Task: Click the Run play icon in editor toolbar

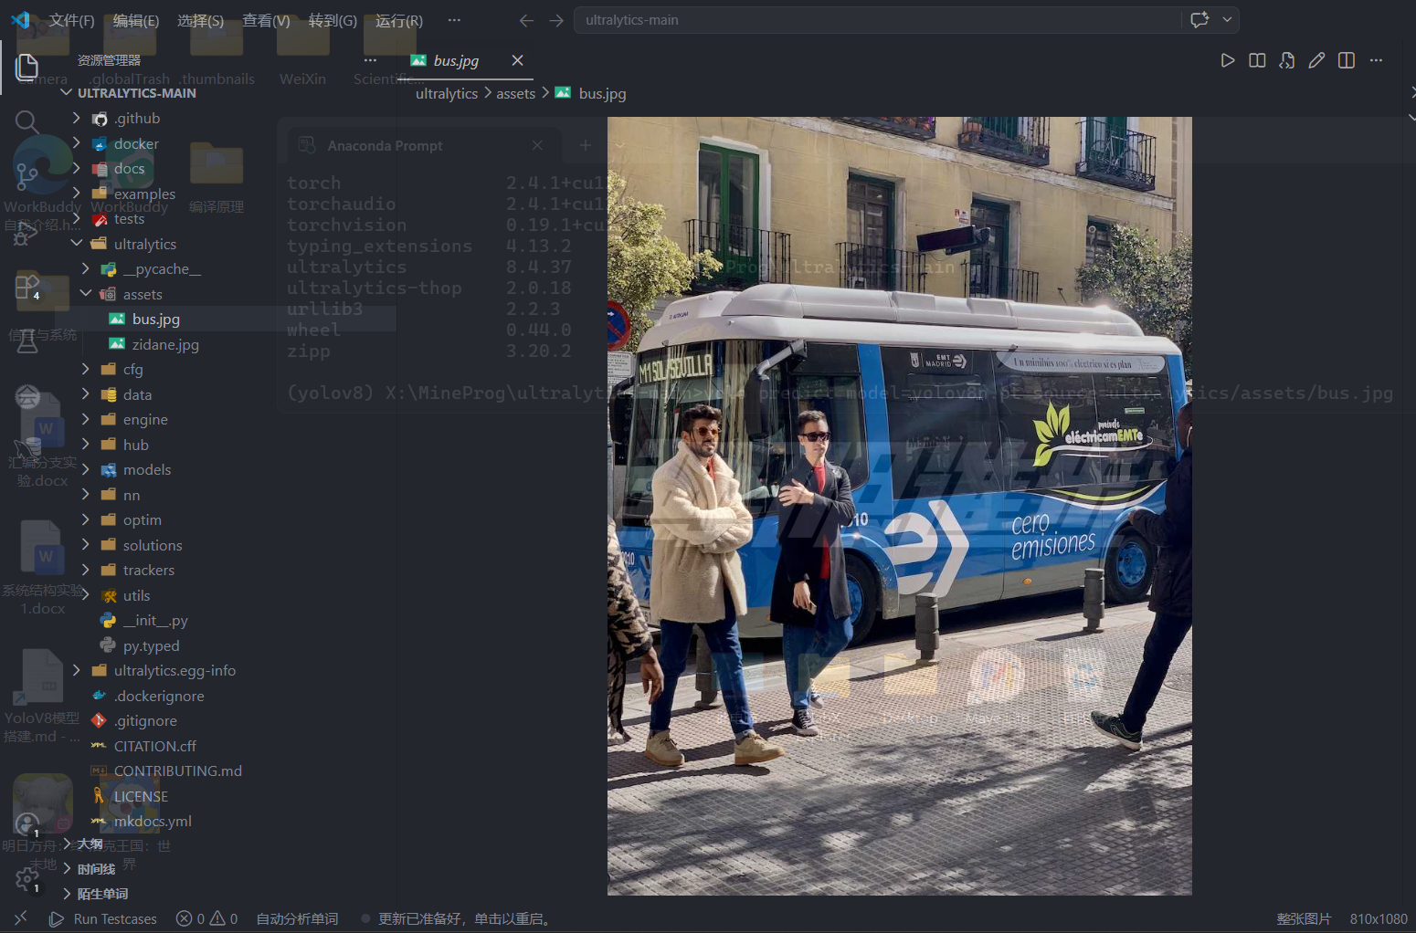Action: point(1227,60)
